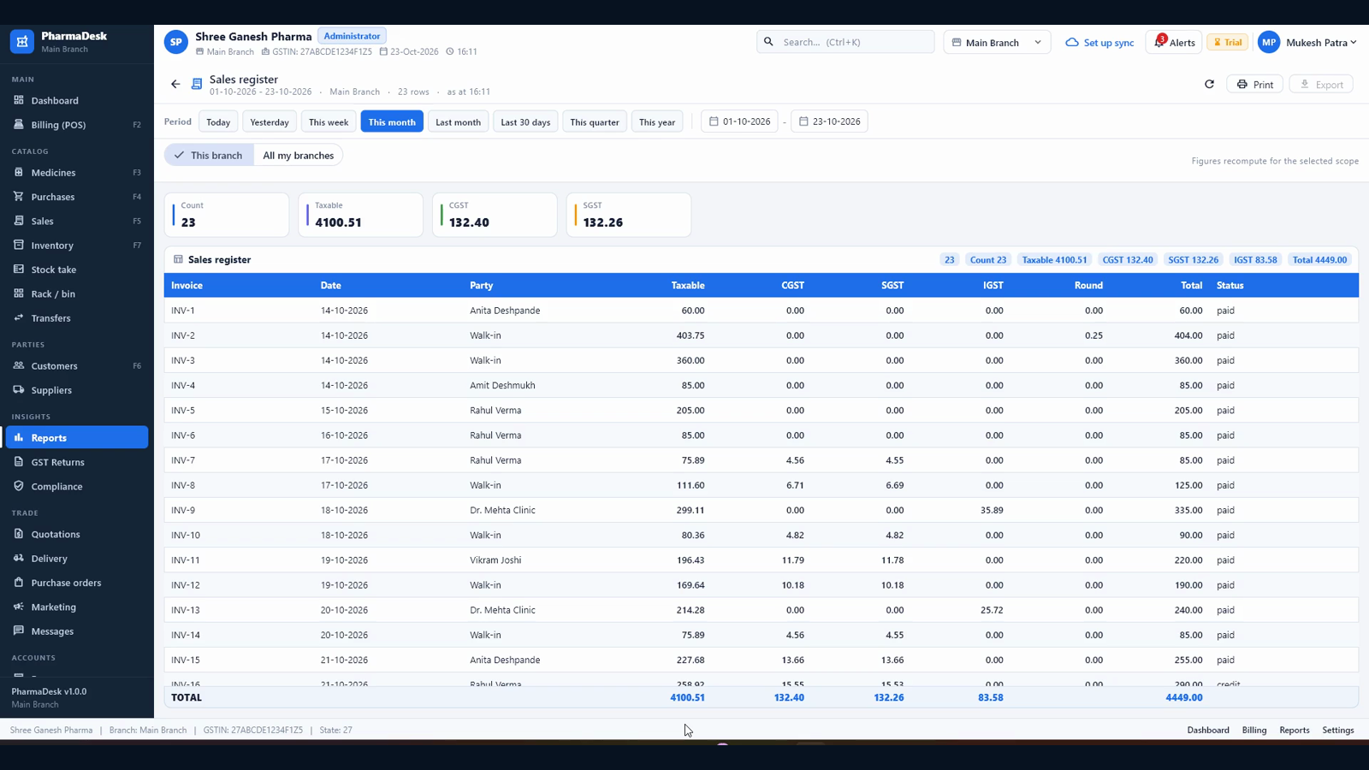
Task: Click Billing in bottom status bar
Action: 1254,730
